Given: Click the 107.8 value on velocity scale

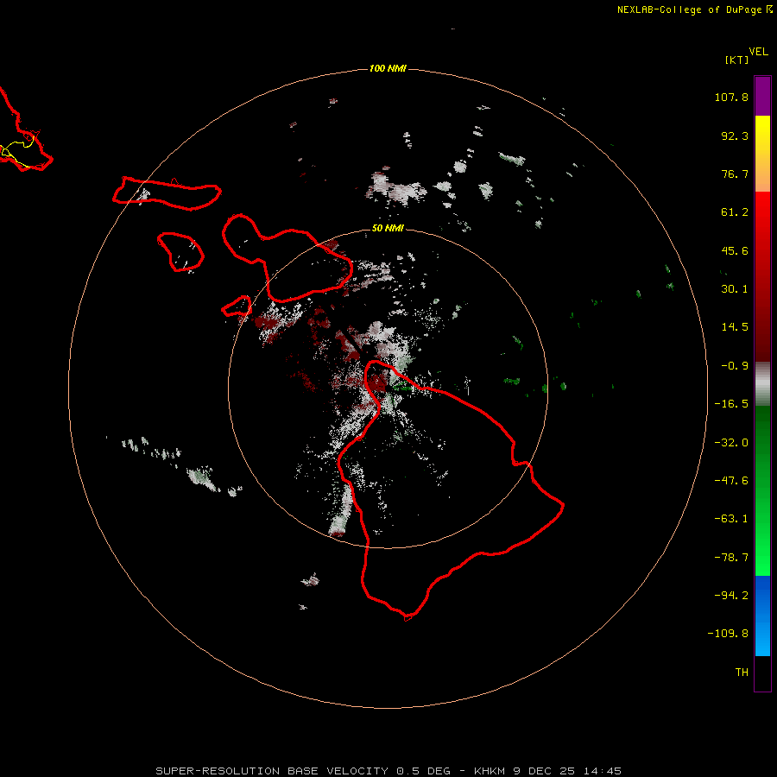Looking at the screenshot, I should click(x=731, y=97).
